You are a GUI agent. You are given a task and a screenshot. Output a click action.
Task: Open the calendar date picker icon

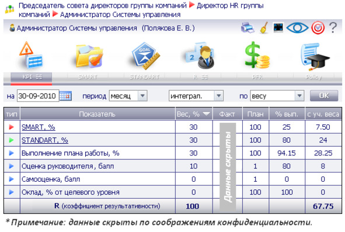[65, 96]
